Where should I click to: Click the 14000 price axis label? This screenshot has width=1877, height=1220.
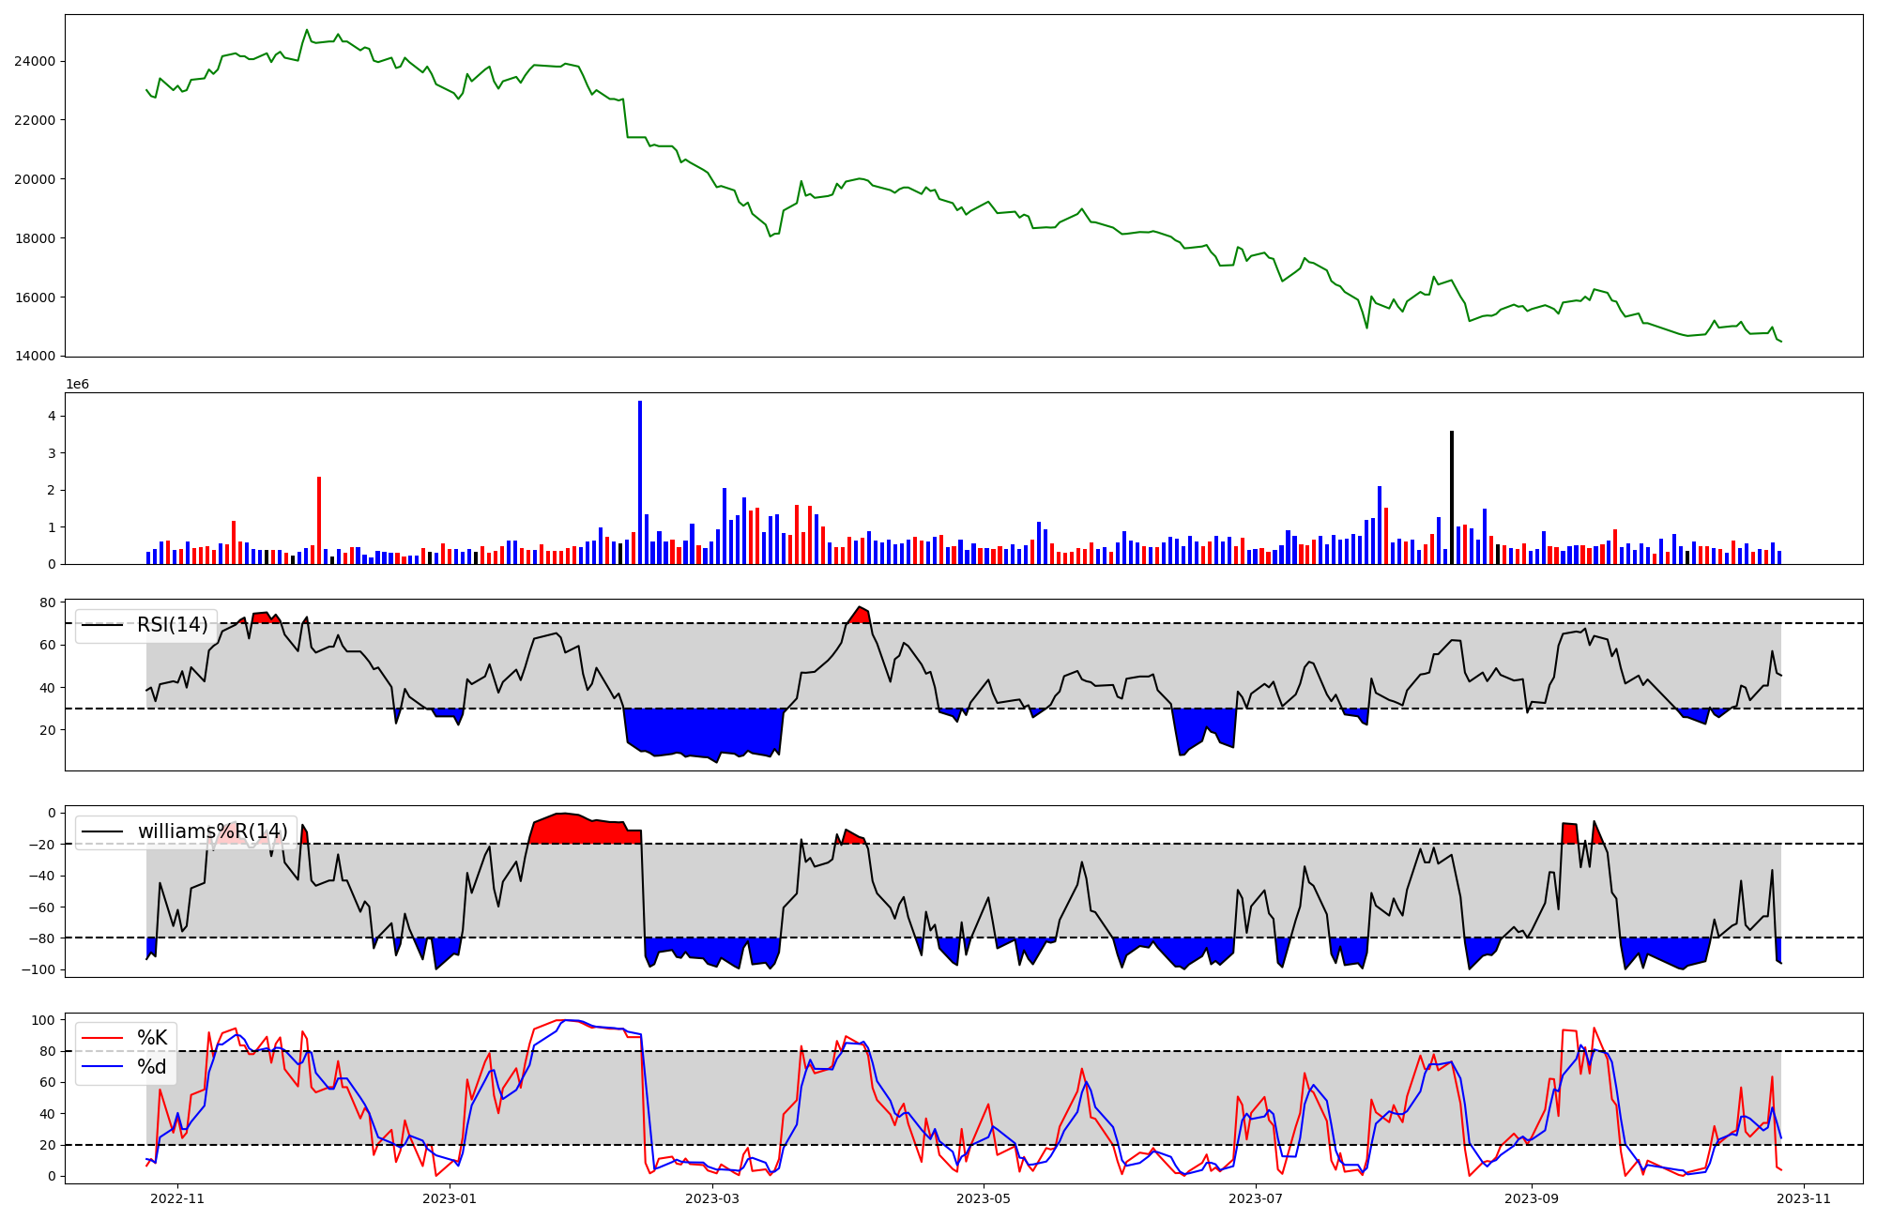(36, 356)
